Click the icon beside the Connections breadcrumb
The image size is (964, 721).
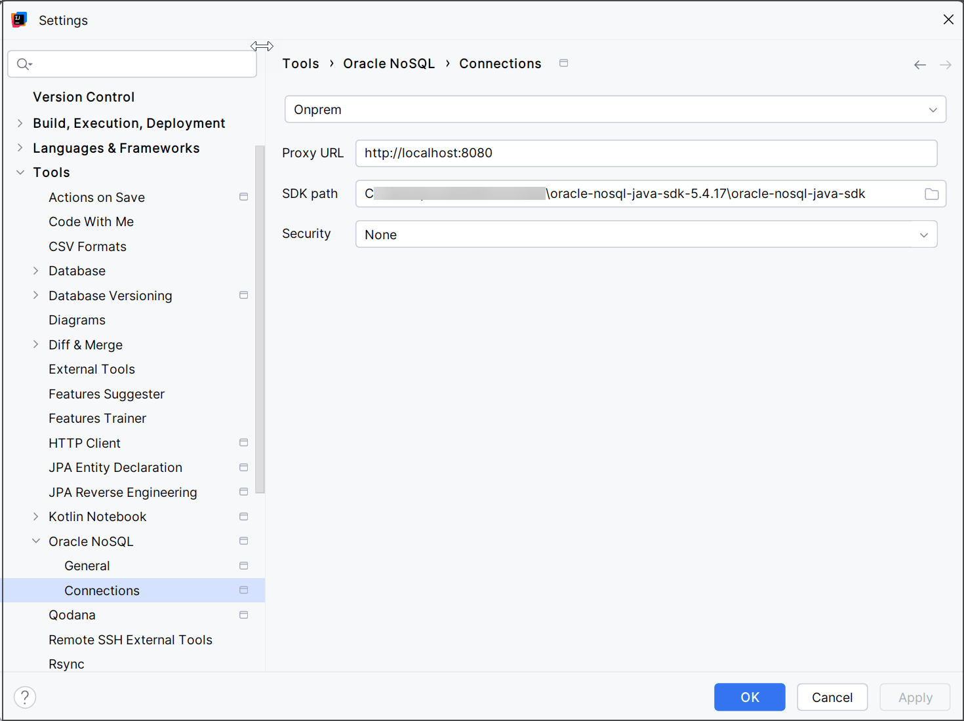(563, 62)
